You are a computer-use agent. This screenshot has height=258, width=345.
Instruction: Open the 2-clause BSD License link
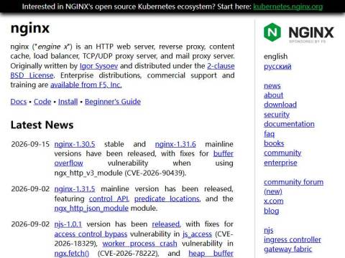coord(122,70)
